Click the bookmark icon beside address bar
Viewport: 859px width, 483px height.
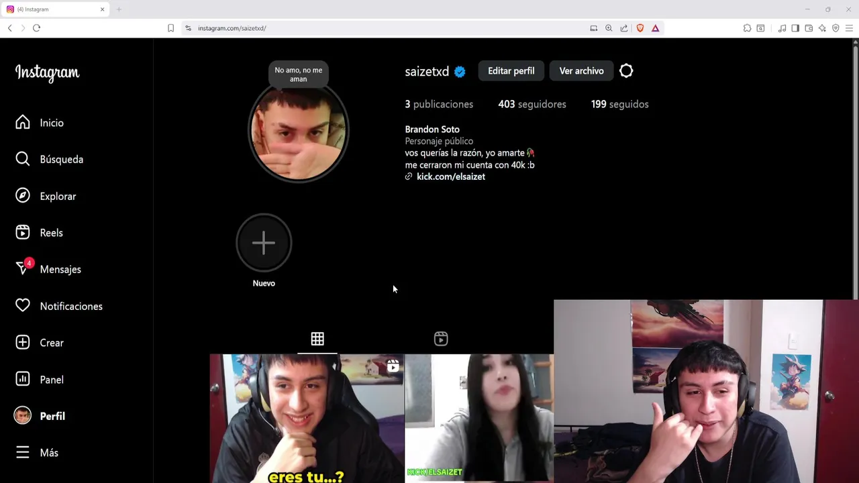coord(170,28)
